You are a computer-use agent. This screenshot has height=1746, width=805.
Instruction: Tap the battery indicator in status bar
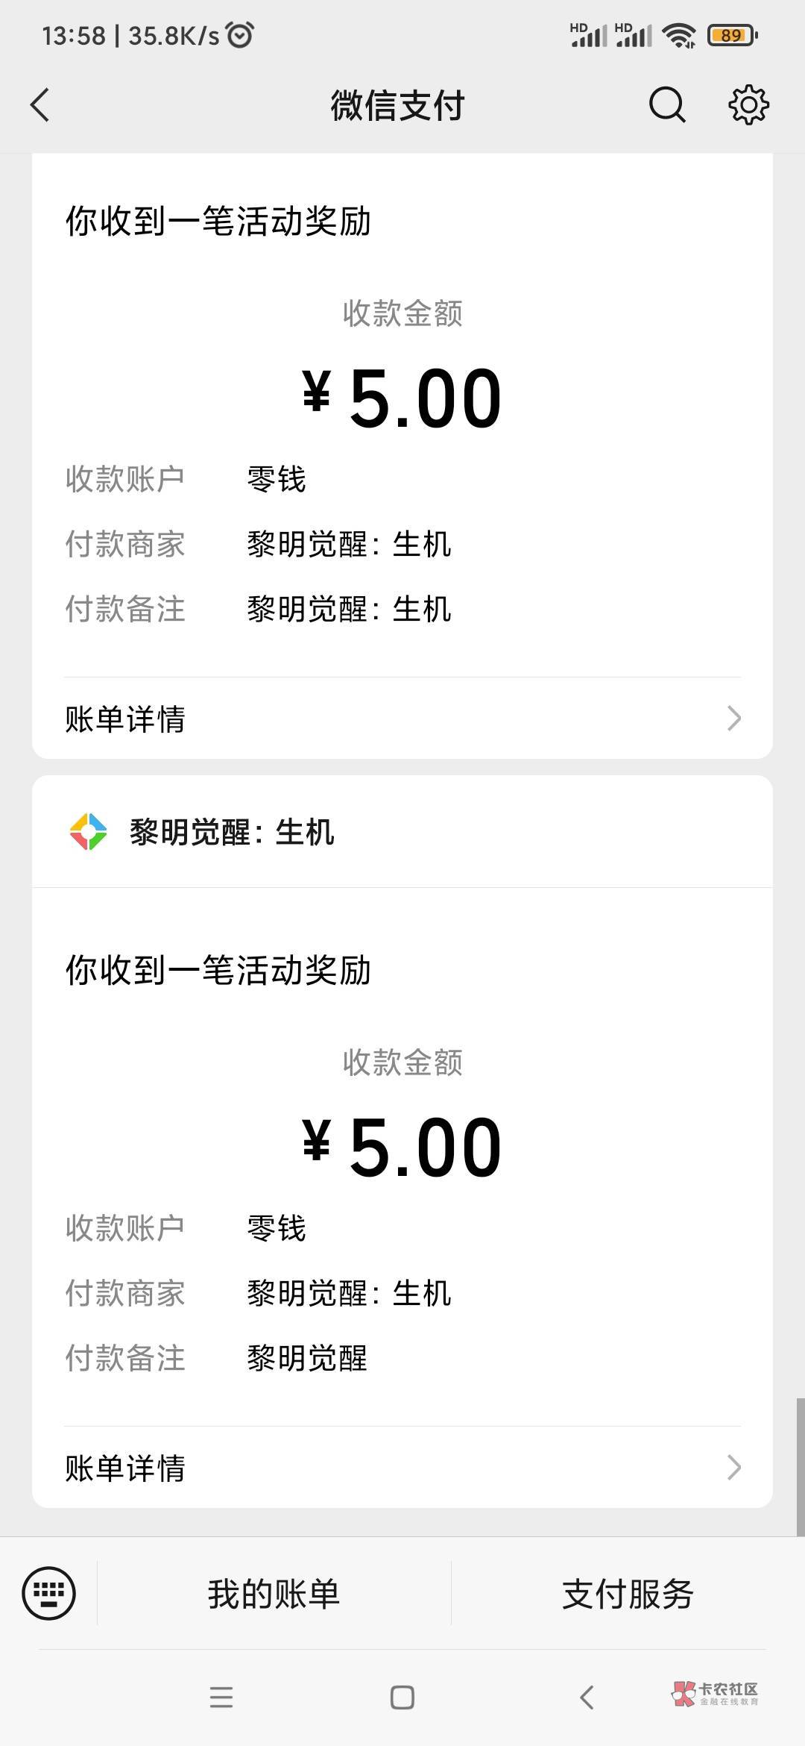(732, 35)
